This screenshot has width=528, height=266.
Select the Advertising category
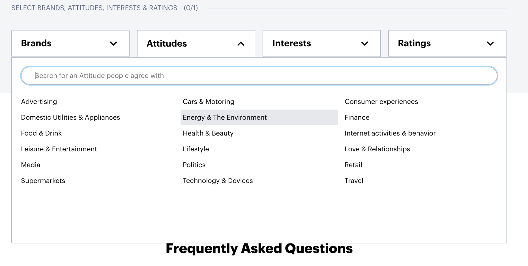[x=39, y=102]
